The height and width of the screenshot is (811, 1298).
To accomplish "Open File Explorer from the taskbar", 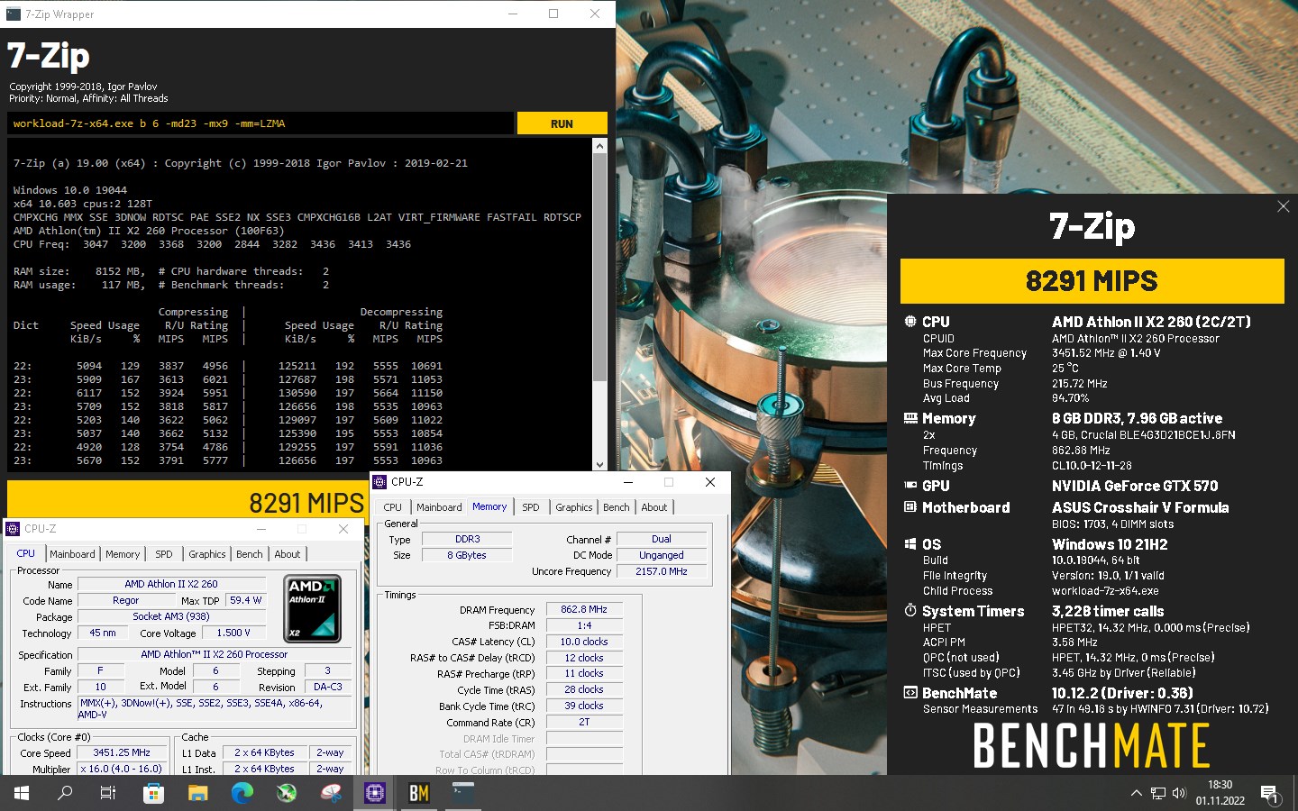I will click(x=197, y=793).
